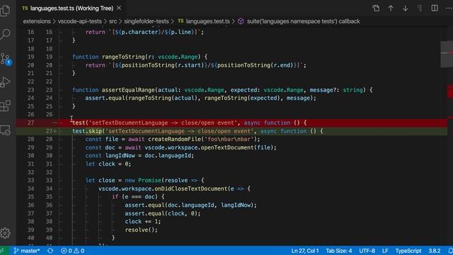
Task: Click the src breadcrumb
Action: pyautogui.click(x=113, y=21)
